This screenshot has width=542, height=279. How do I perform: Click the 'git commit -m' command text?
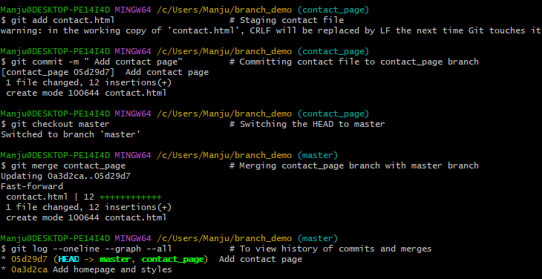97,62
